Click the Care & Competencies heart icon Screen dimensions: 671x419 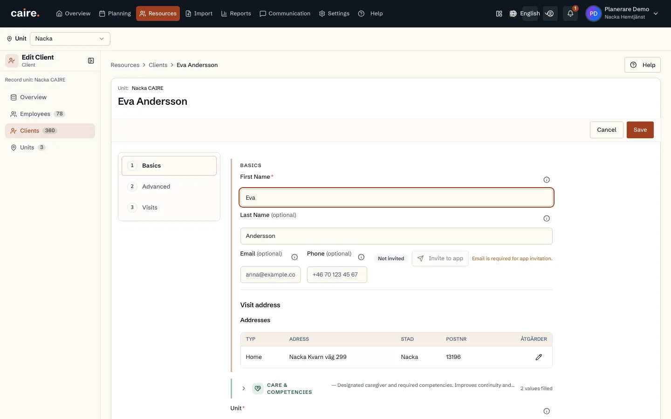point(258,388)
